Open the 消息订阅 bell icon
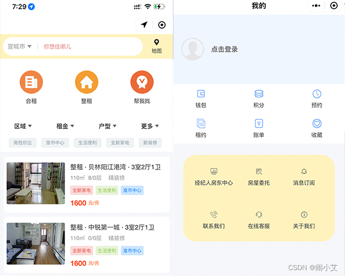Image resolution: width=345 pixels, height=276 pixels. click(x=304, y=171)
